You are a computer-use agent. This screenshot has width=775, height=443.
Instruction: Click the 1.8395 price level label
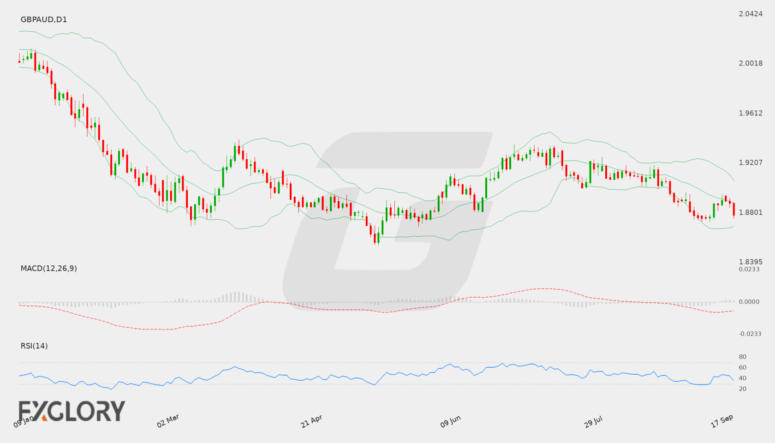tap(751, 262)
